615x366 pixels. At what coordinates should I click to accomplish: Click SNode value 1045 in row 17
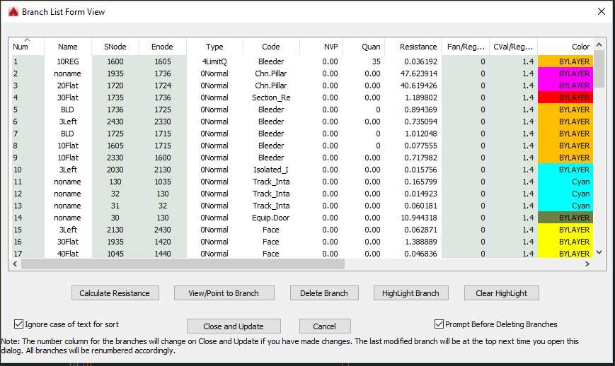[x=115, y=254]
